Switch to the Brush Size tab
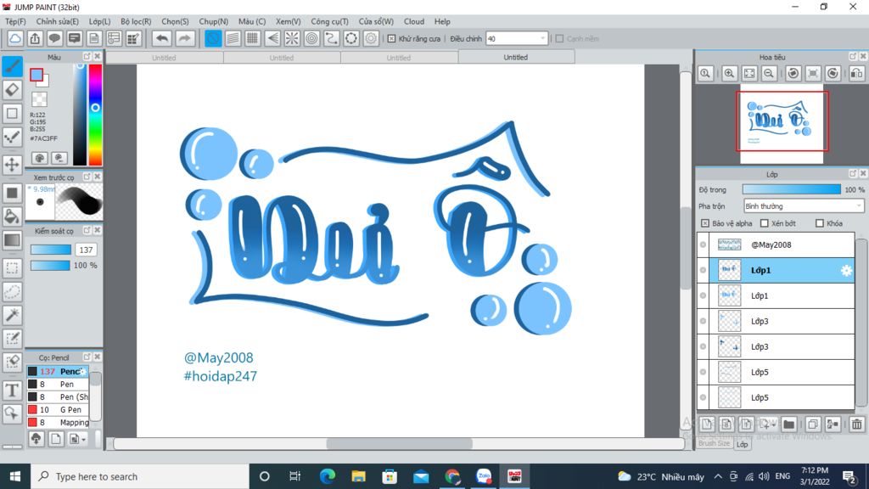The image size is (869, 489). 715,443
